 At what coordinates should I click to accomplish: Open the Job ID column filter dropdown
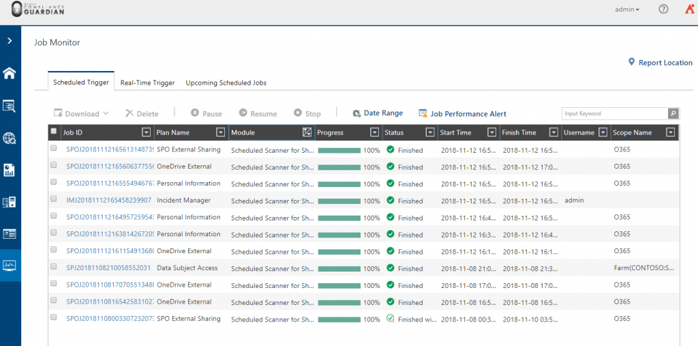click(x=146, y=132)
